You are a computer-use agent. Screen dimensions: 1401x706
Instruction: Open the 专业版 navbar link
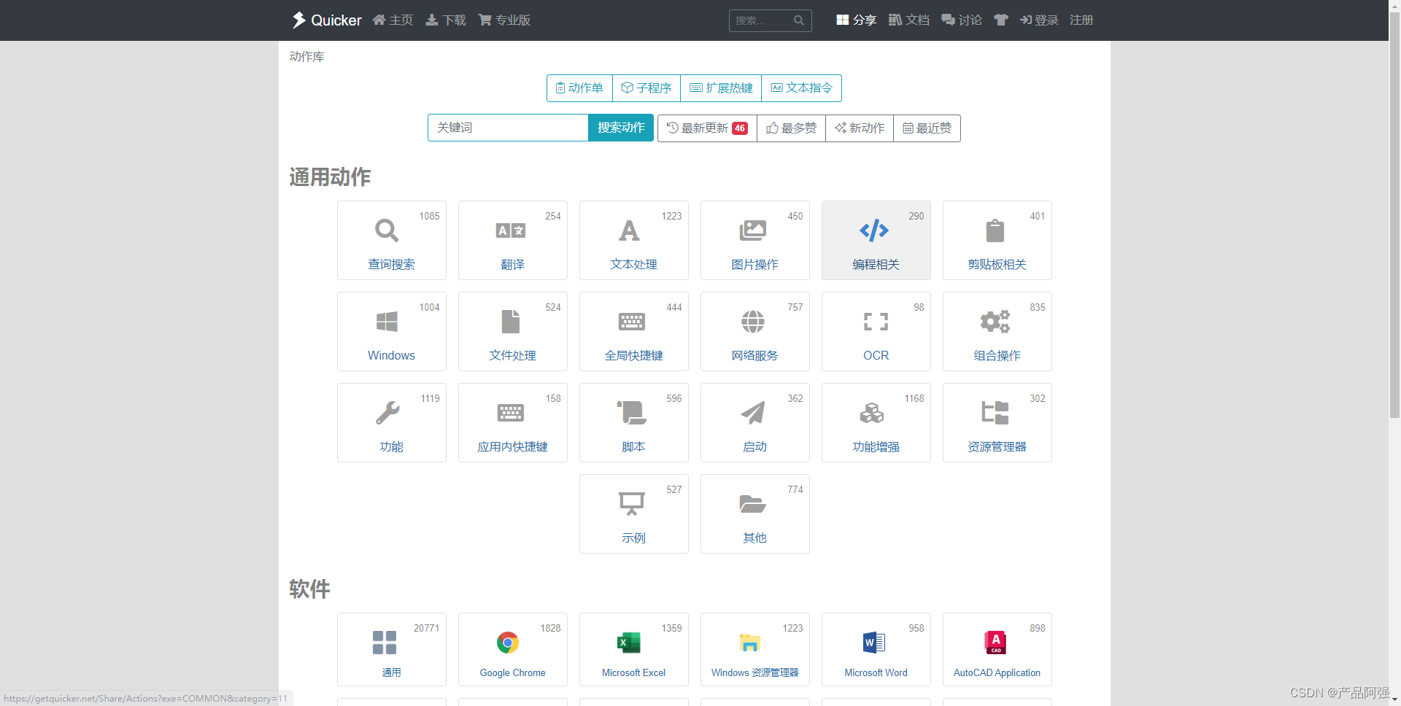point(504,20)
